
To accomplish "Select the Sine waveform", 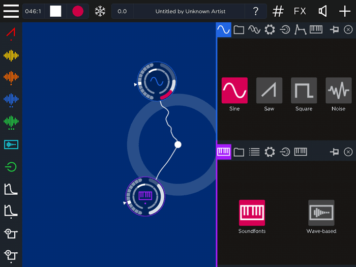I will click(234, 91).
